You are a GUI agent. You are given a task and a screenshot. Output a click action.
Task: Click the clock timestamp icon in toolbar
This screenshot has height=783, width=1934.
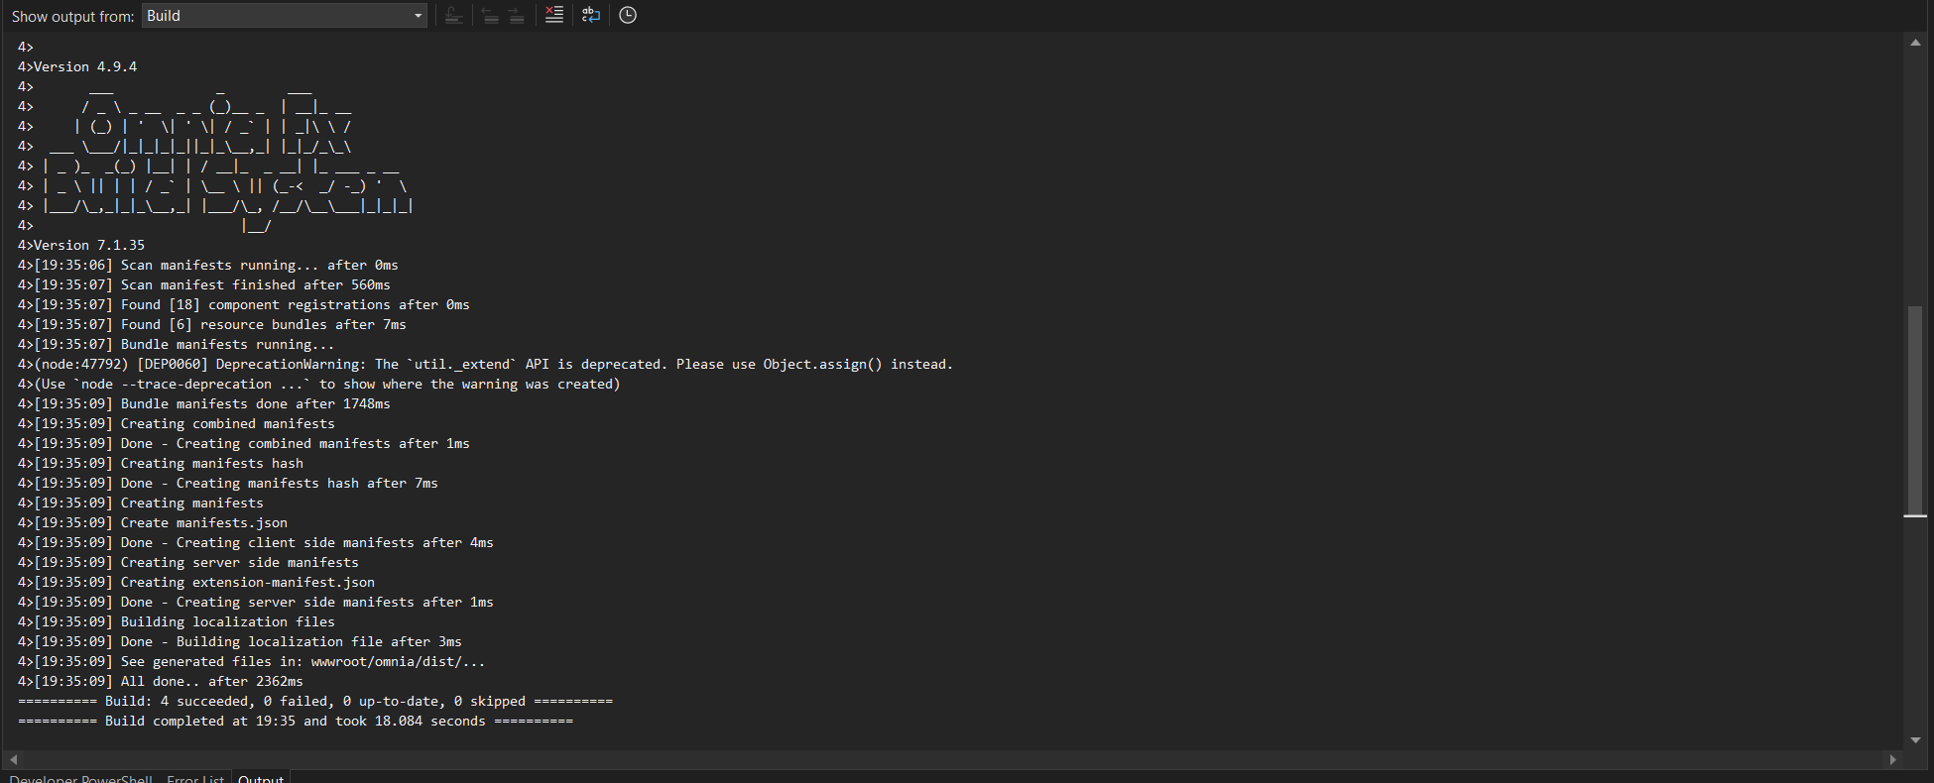[628, 15]
